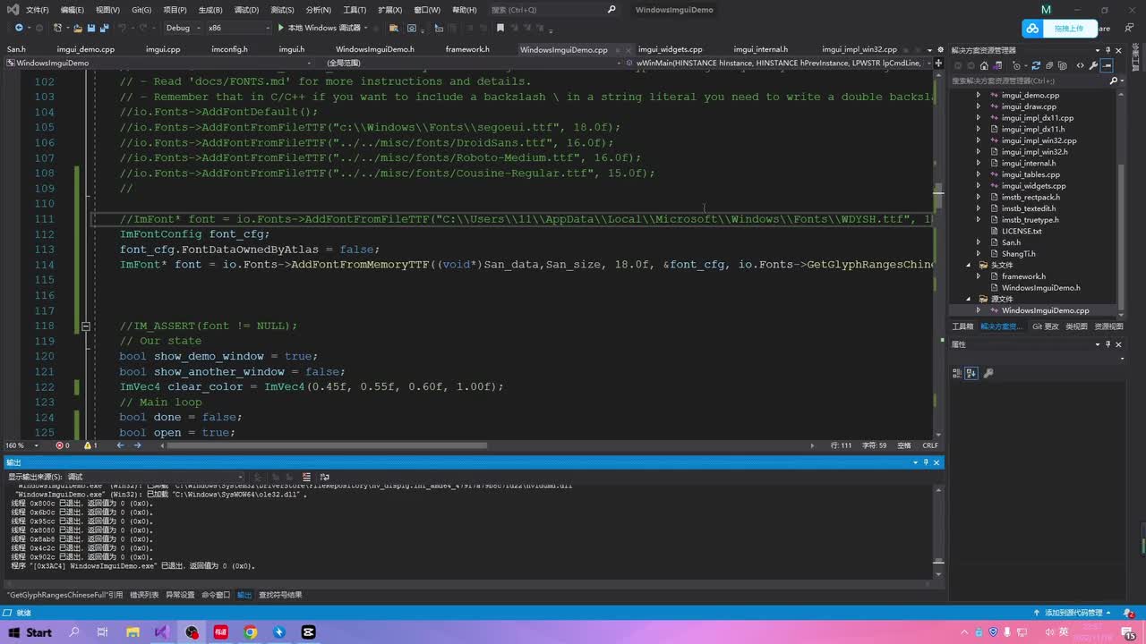1146x644 pixels.
Task: Close the Output panel
Action: point(936,462)
